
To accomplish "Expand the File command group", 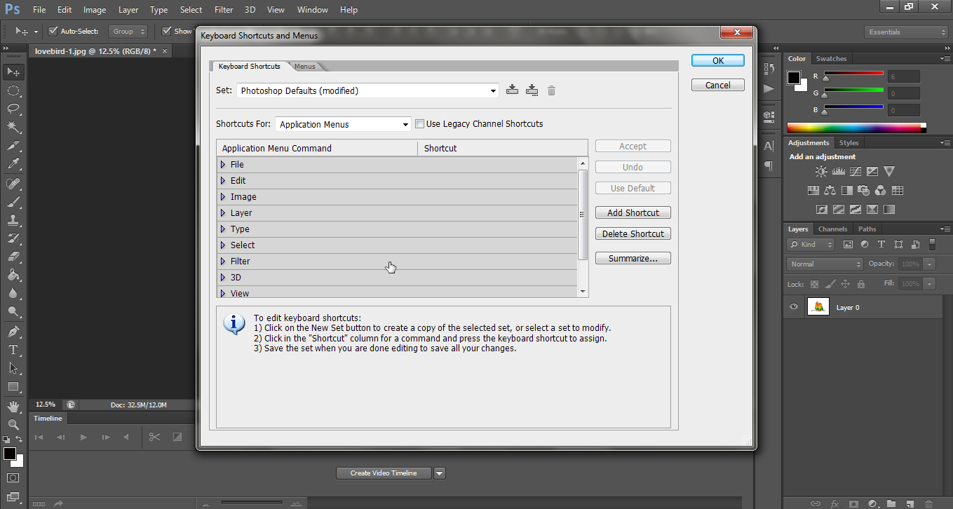I will point(223,165).
